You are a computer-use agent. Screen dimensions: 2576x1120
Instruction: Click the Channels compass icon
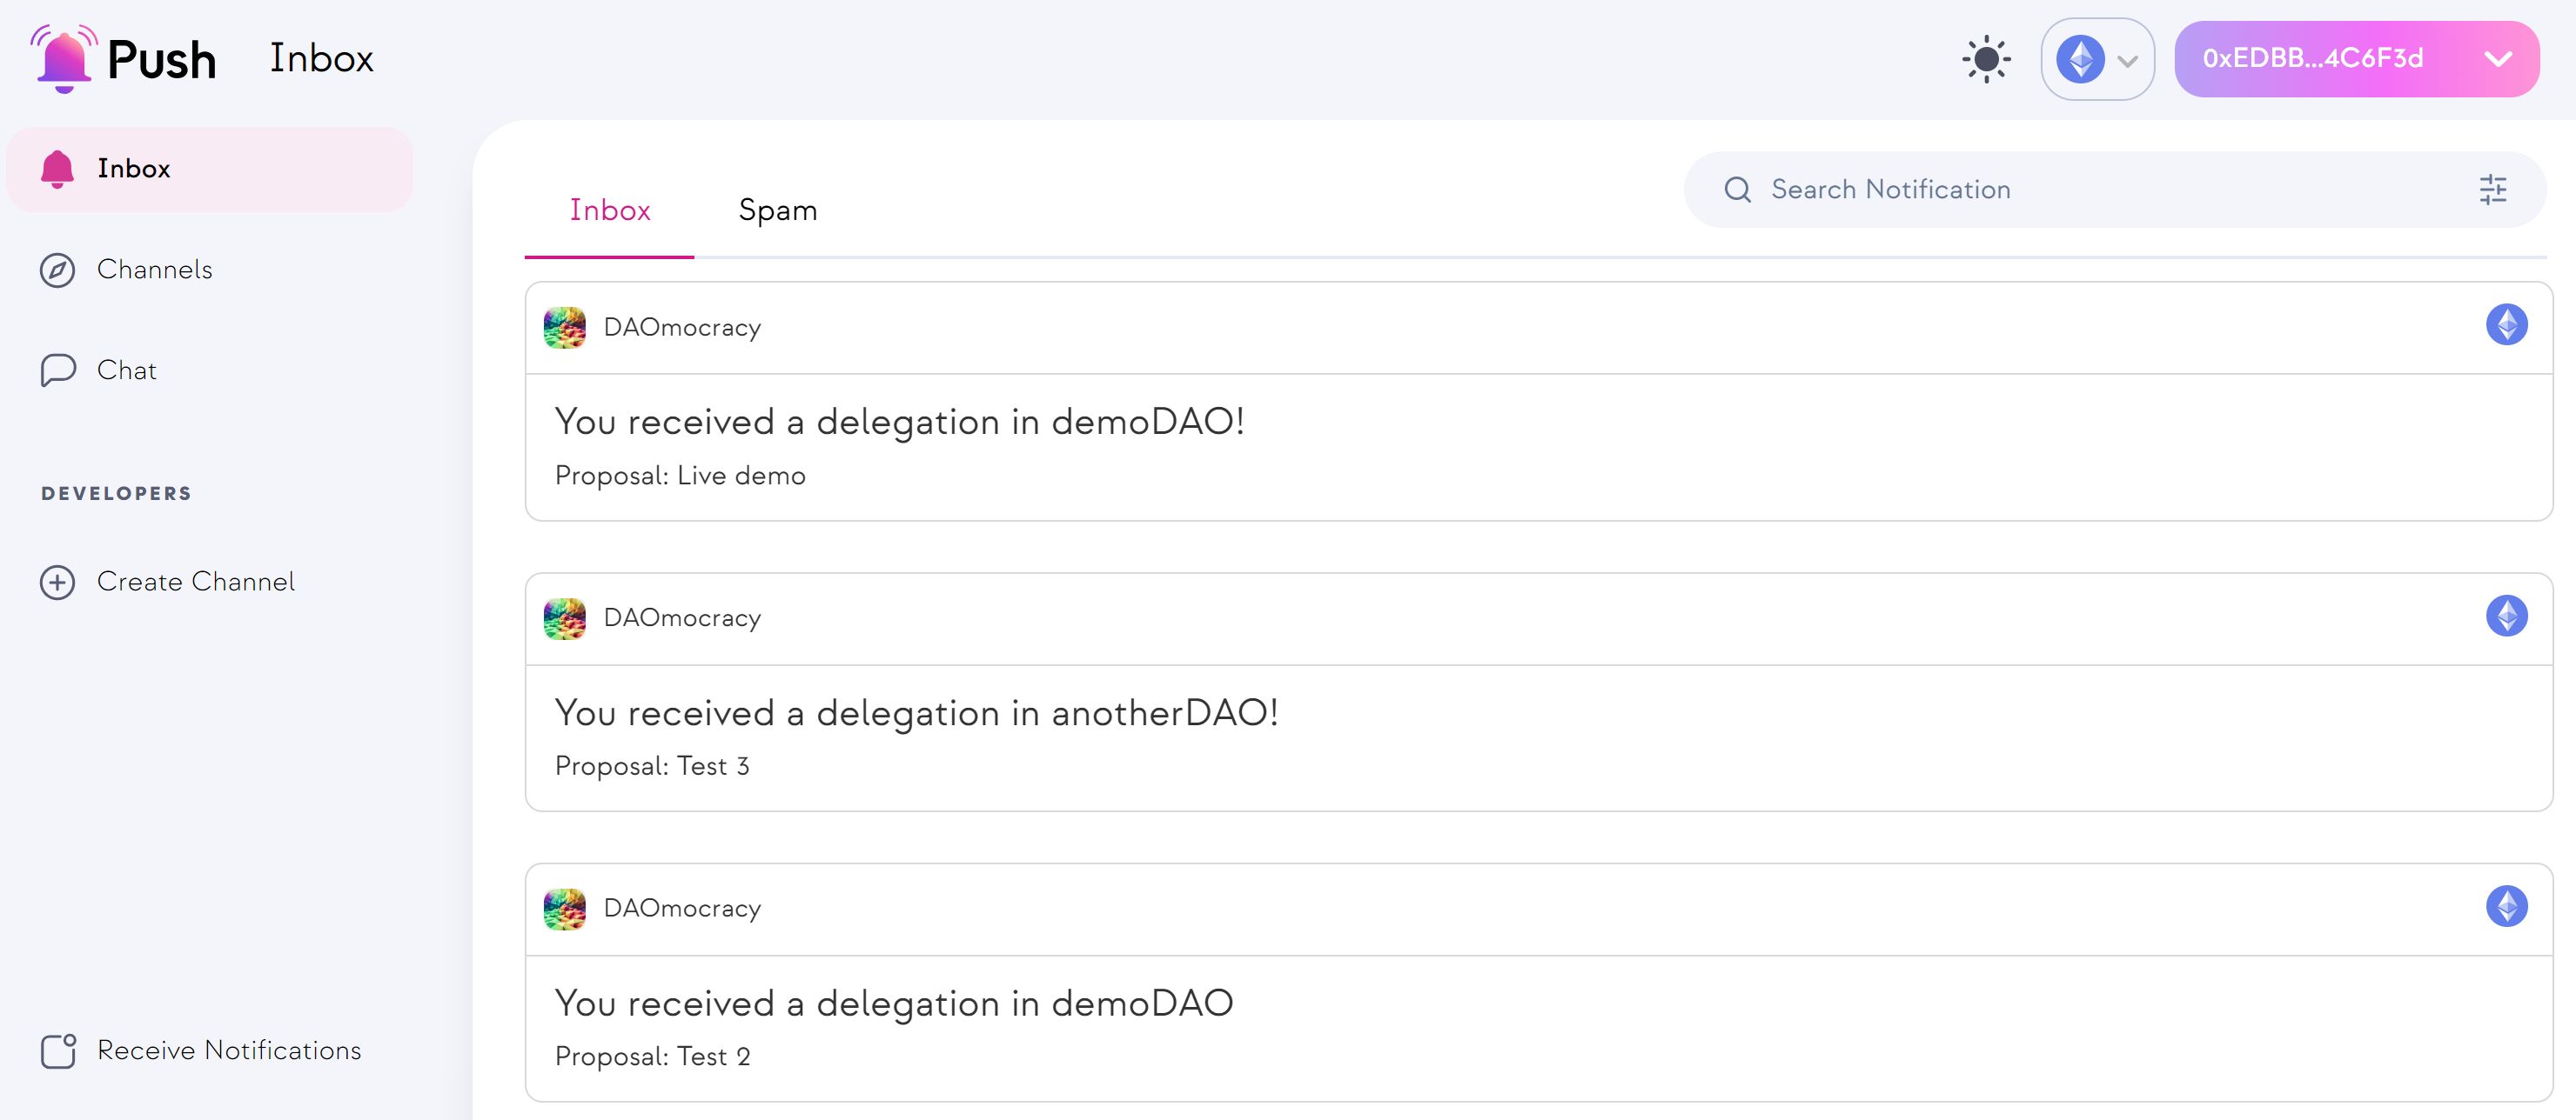(57, 270)
